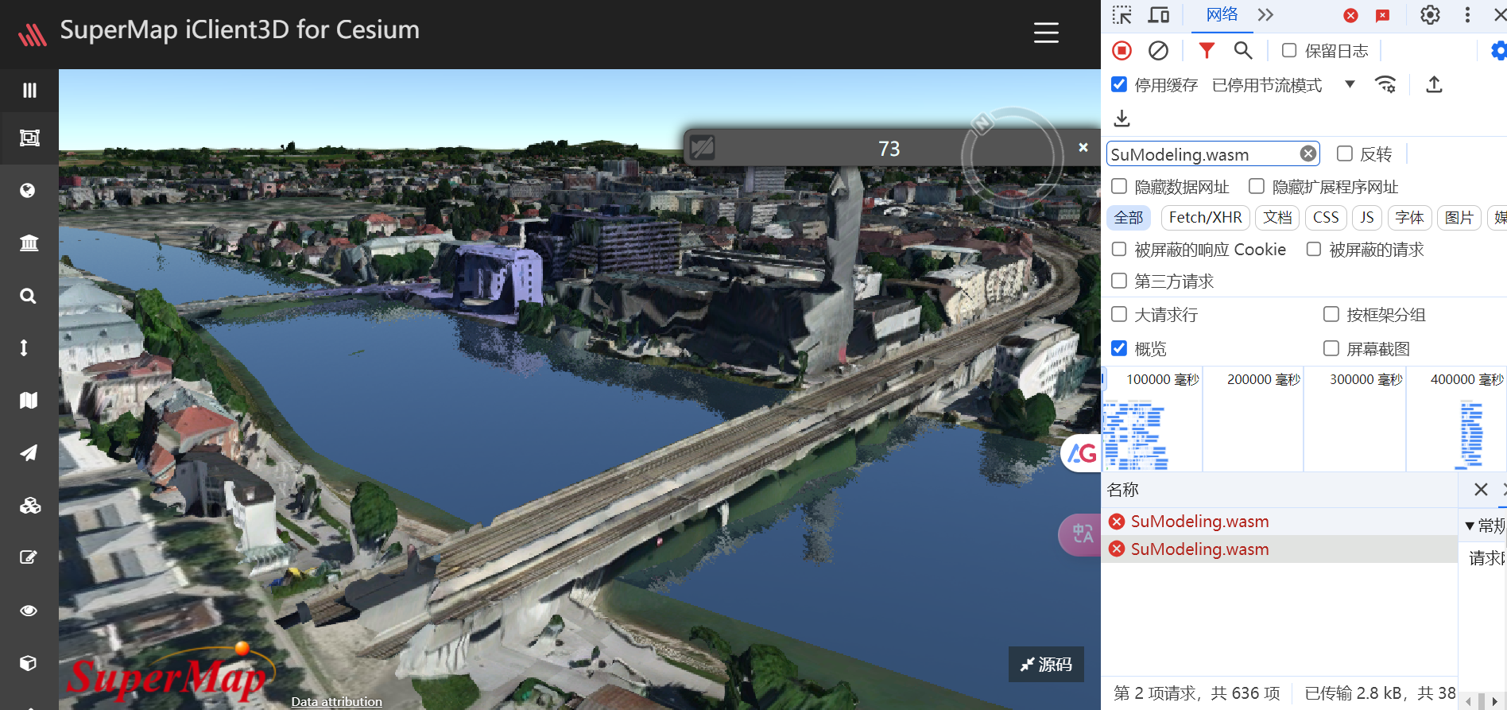
Task: Enable 反转 invert checkbox
Action: coord(1345,153)
